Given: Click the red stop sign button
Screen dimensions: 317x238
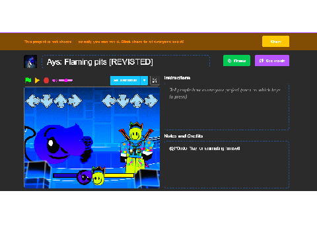Looking at the screenshot, I should coord(46,81).
